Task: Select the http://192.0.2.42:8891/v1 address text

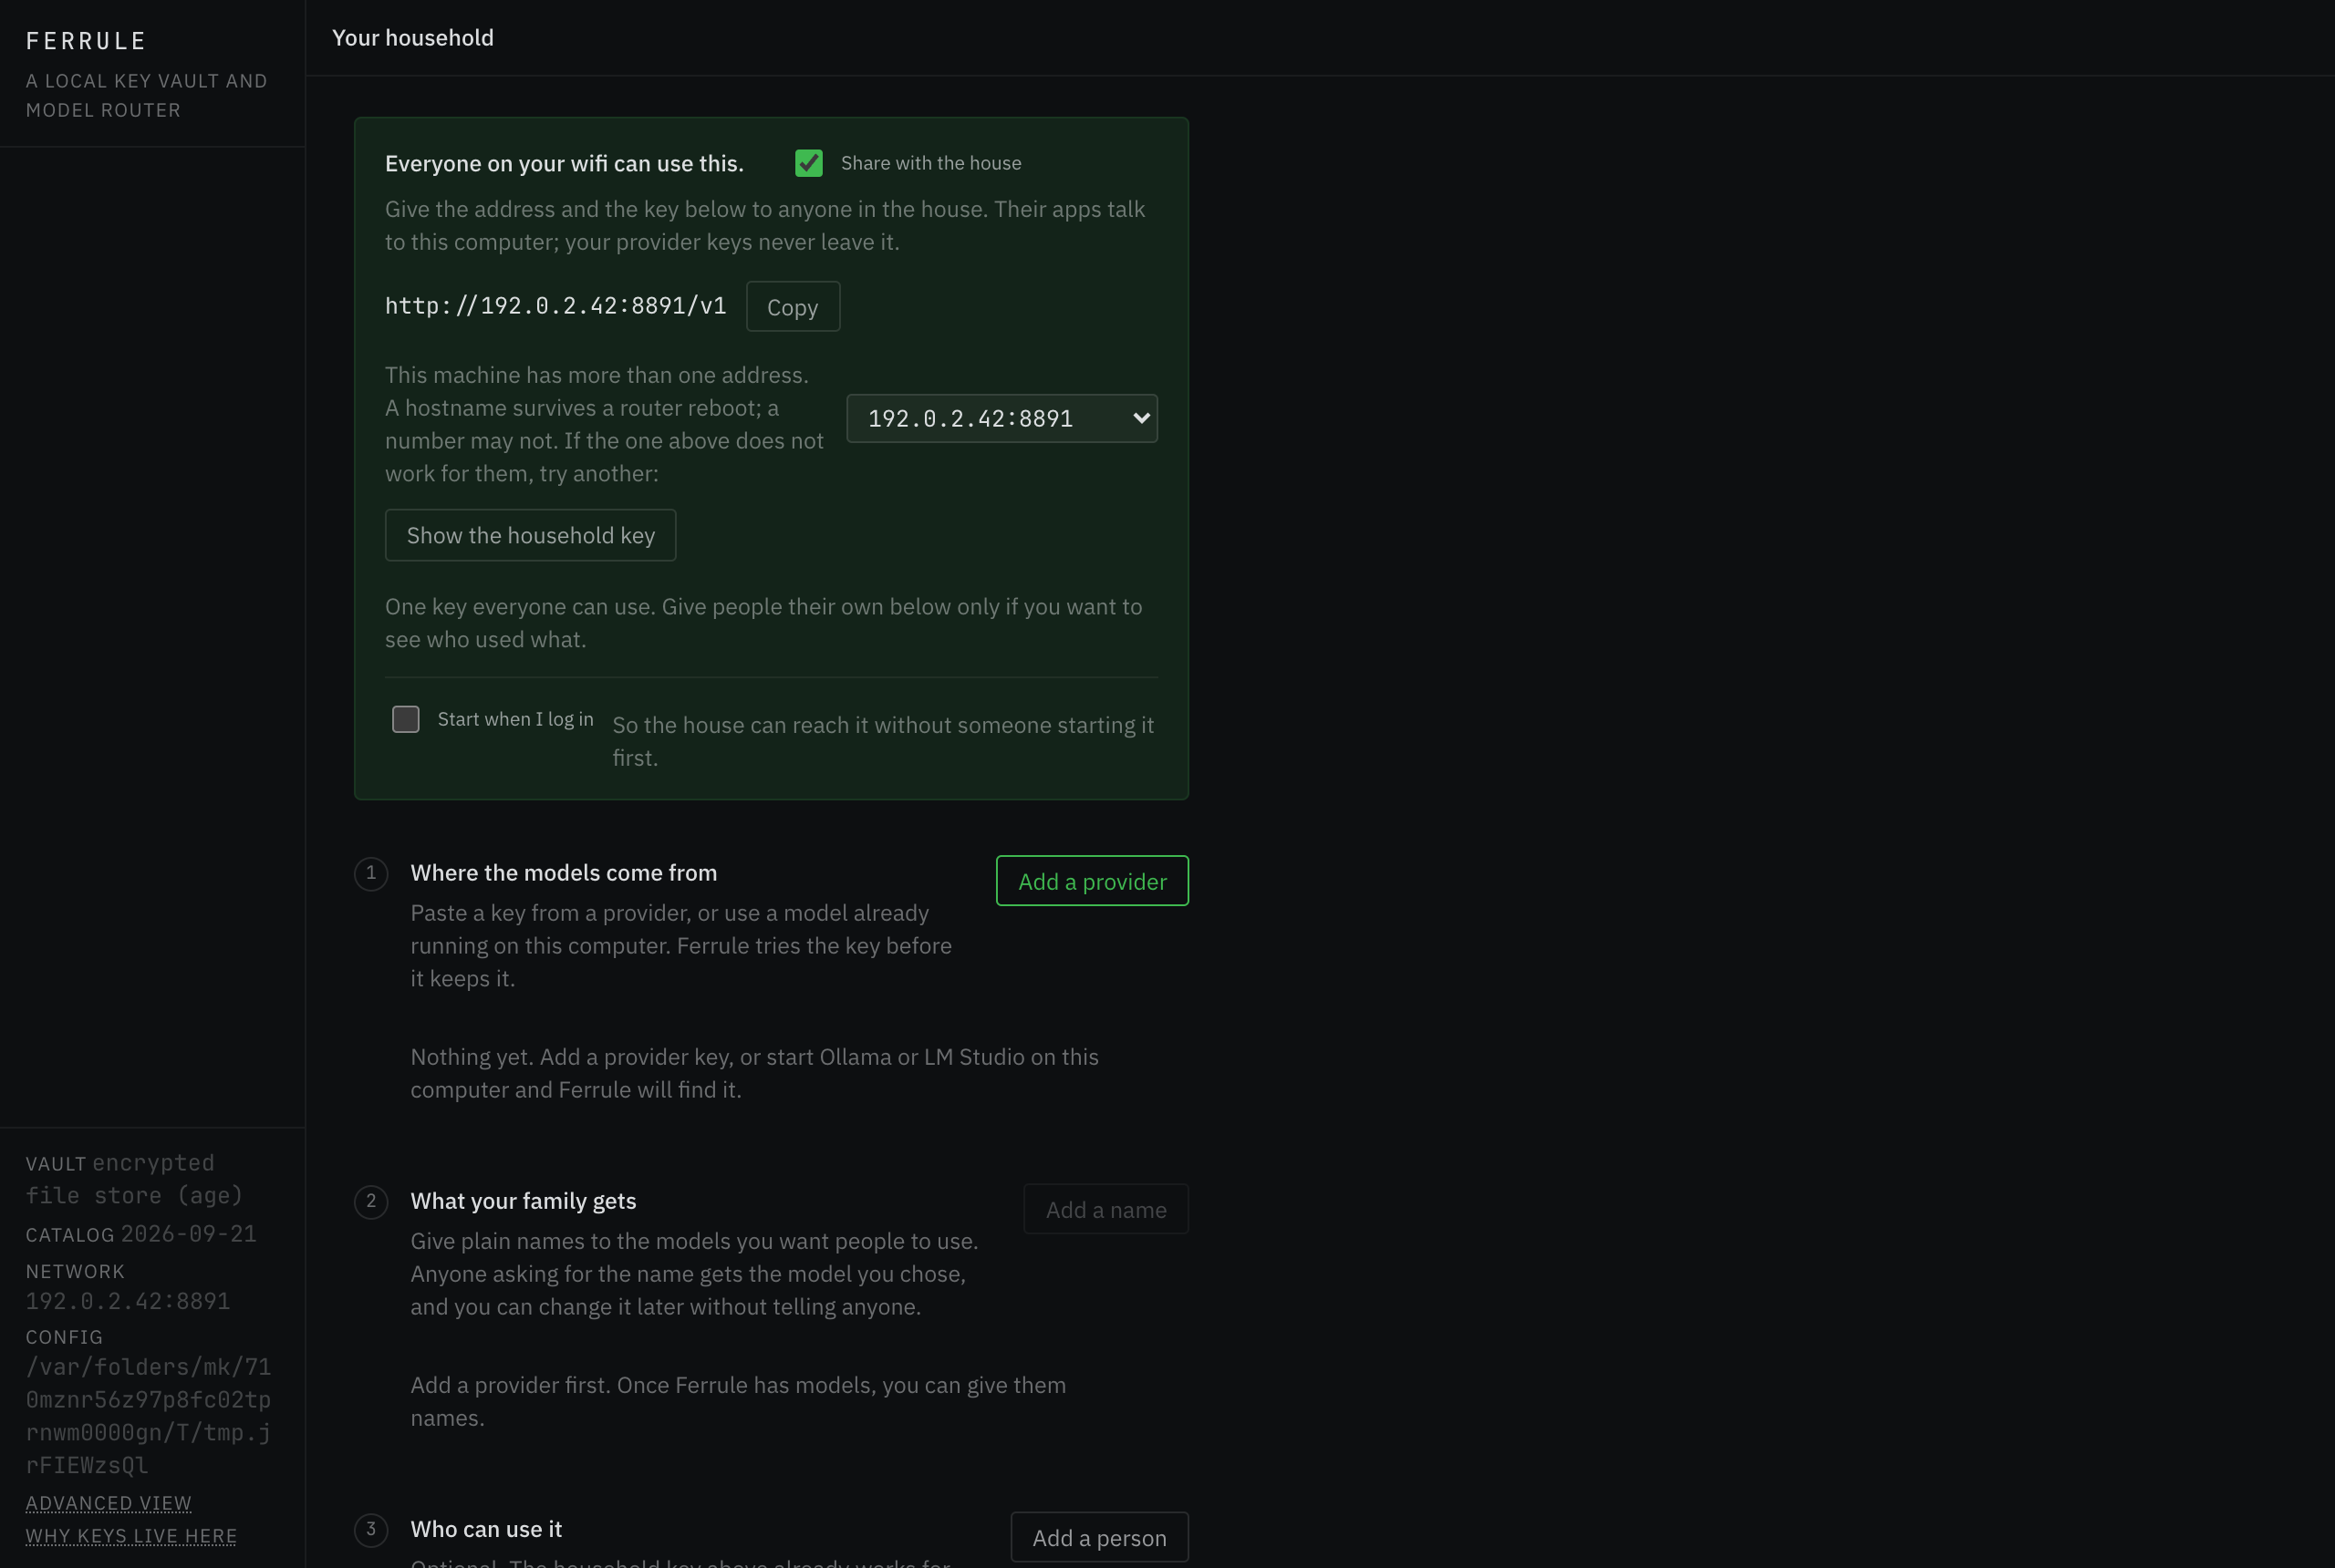Action: point(555,306)
